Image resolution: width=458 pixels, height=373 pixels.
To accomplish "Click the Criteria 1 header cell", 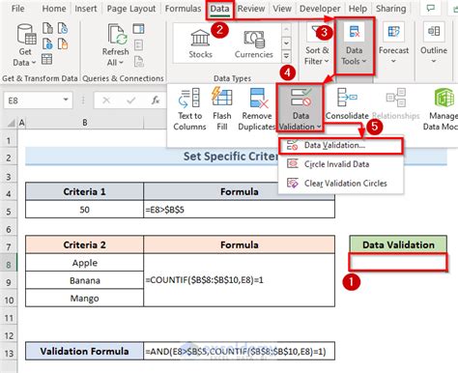I will pos(84,191).
